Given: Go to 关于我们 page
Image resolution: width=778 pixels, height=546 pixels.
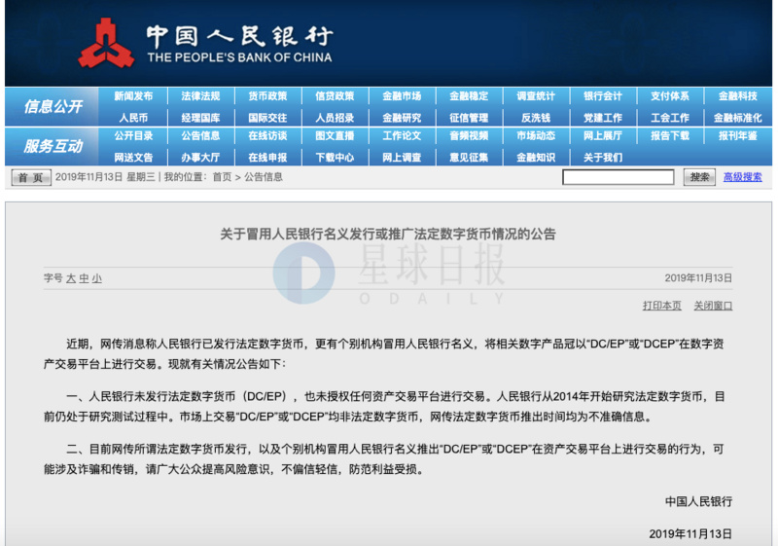Looking at the screenshot, I should pyautogui.click(x=602, y=158).
